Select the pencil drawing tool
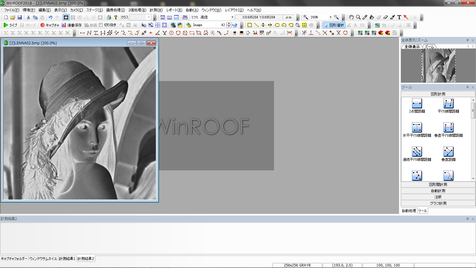The width and height of the screenshot is (476, 268). point(365,17)
